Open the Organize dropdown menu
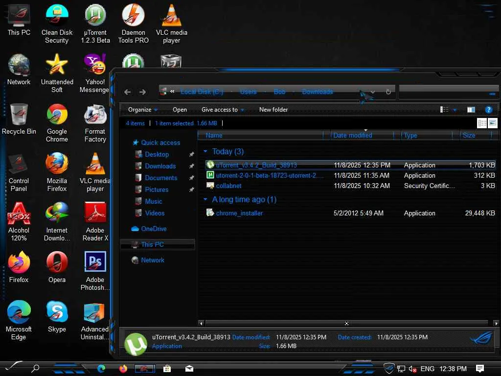 (142, 110)
